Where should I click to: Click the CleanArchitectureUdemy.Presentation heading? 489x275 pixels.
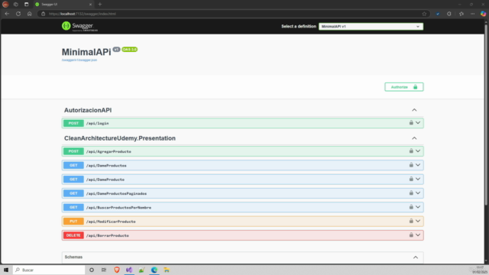[120, 138]
